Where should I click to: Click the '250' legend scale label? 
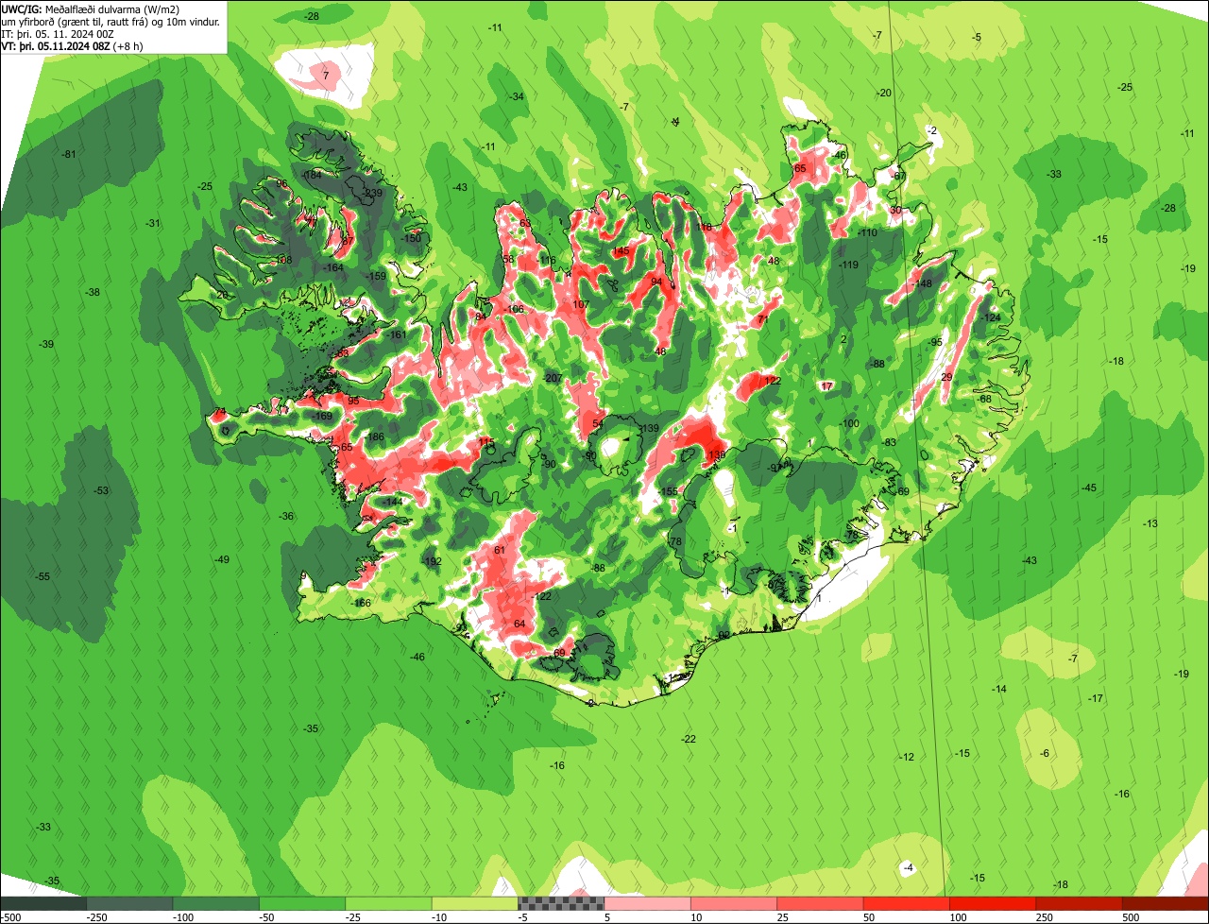[1044, 917]
